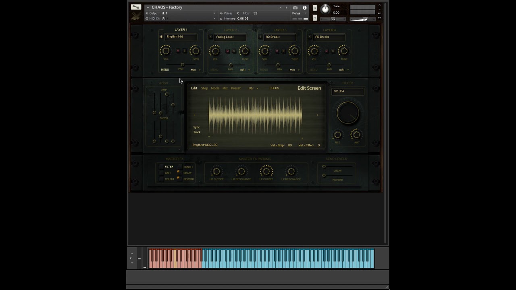
Task: Click the Layer 1 speaker icon
Action: tap(161, 37)
